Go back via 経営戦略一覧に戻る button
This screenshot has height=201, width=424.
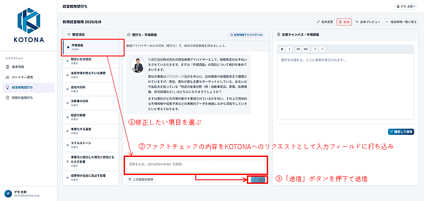pyautogui.click(x=401, y=22)
